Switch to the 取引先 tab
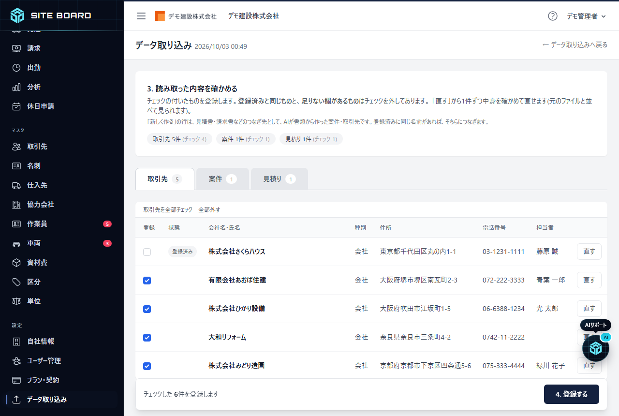This screenshot has width=619, height=416. point(165,179)
